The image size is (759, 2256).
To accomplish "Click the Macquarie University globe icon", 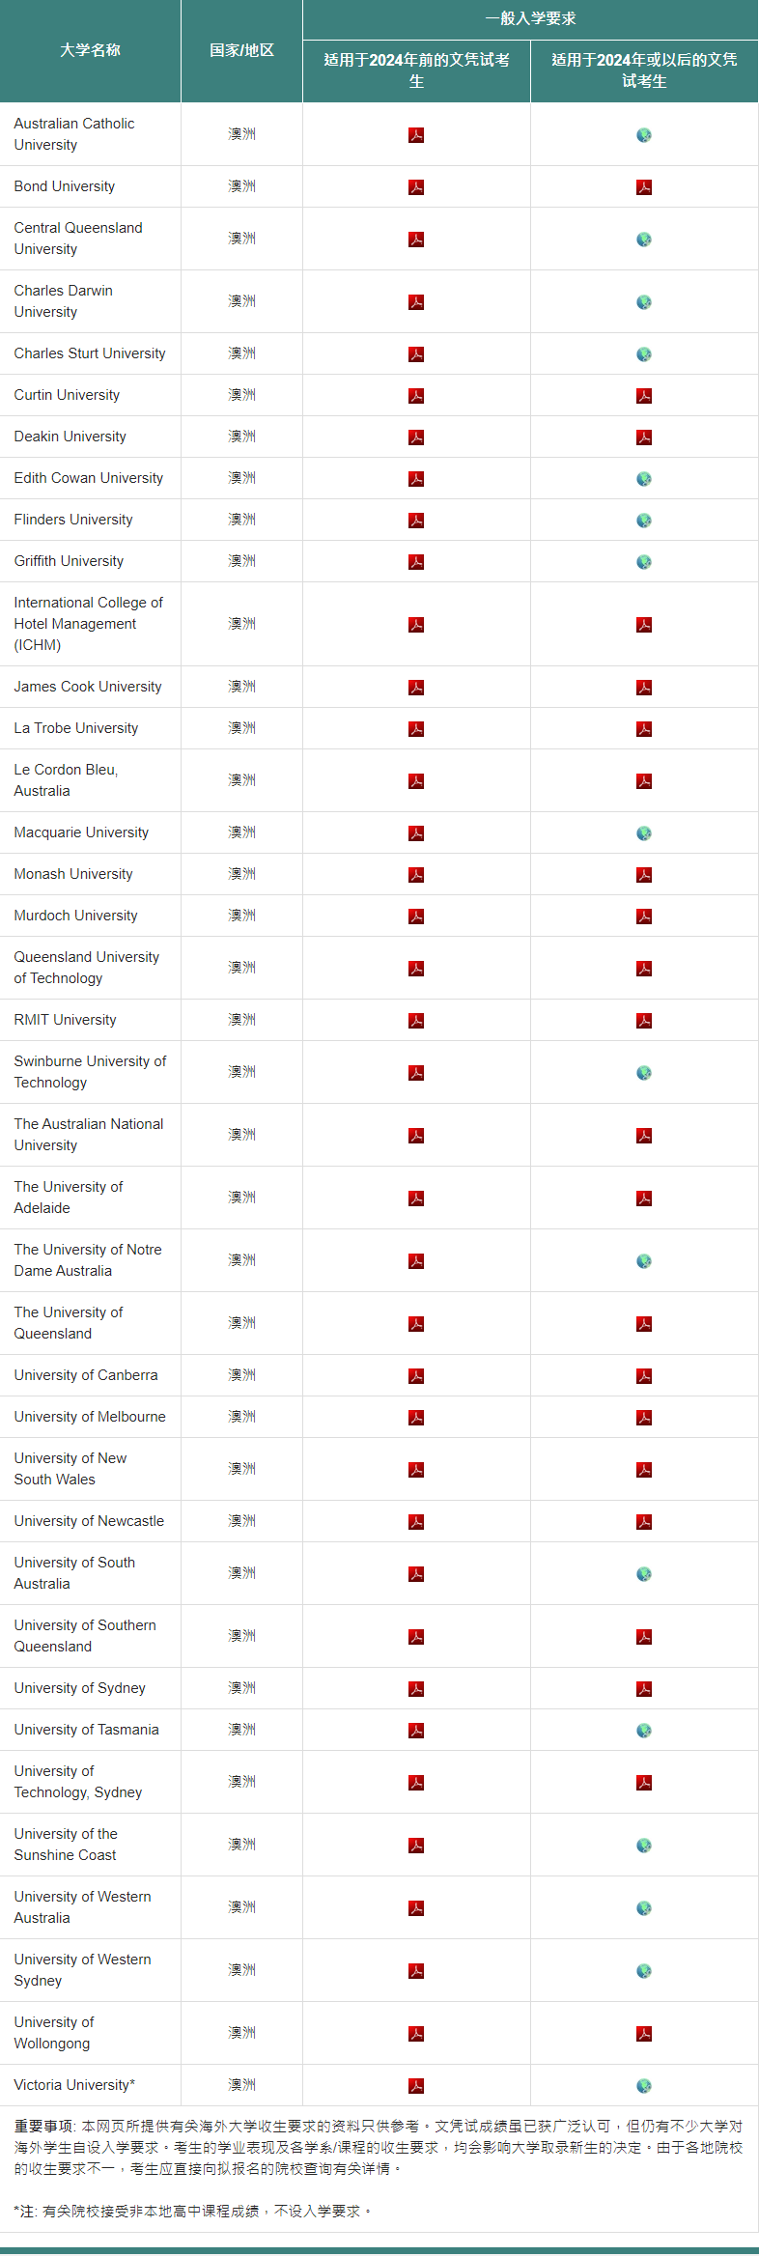I will click(644, 833).
